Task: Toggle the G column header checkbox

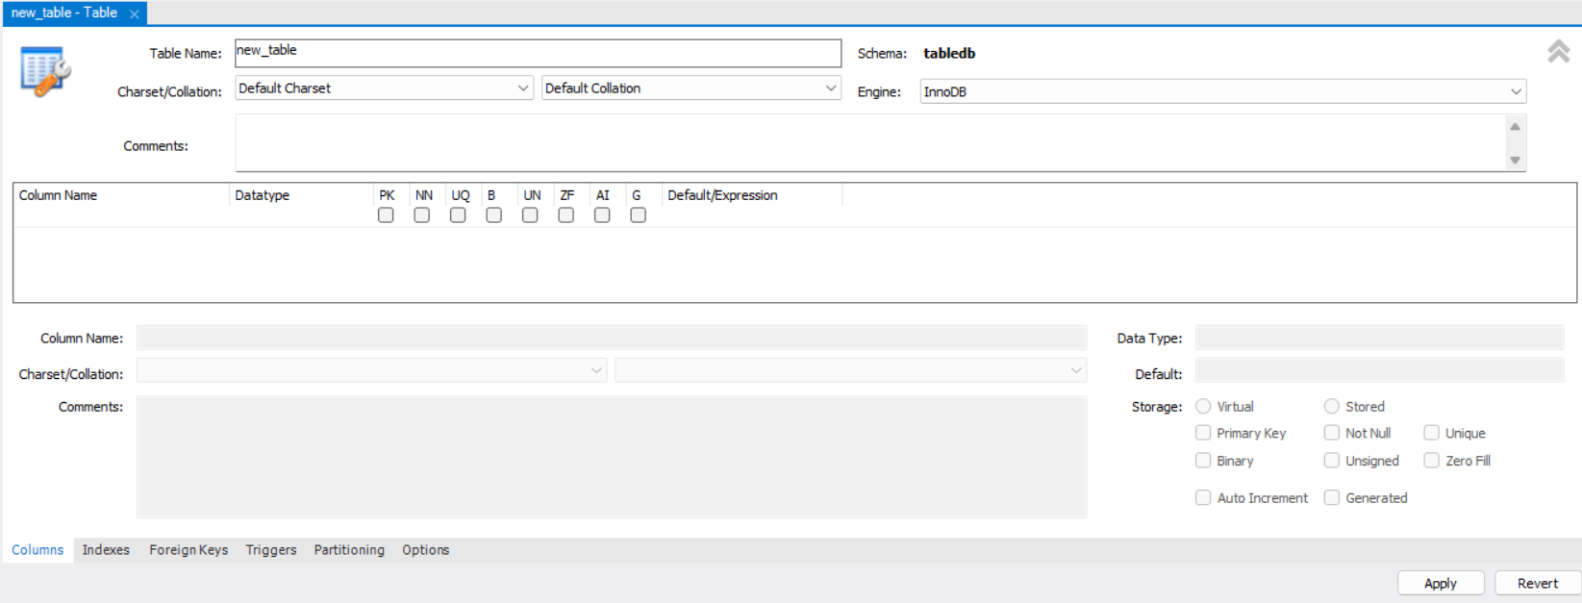Action: [x=638, y=215]
